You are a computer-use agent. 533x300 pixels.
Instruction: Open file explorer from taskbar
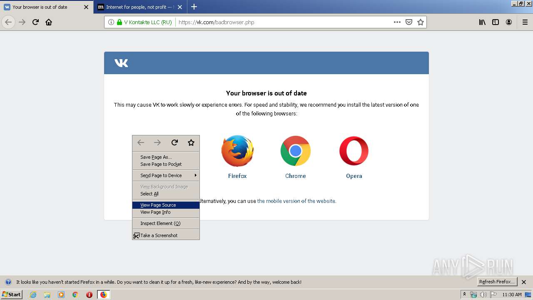pyautogui.click(x=47, y=295)
